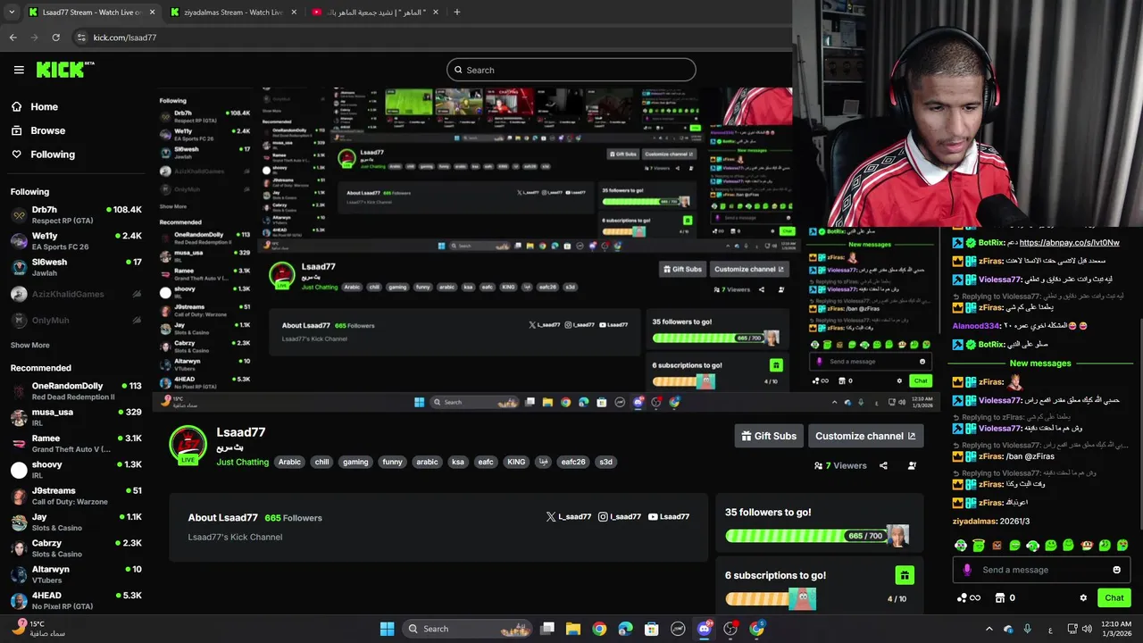Click the Send a message chat field
This screenshot has height=643, width=1143.
pos(1040,570)
